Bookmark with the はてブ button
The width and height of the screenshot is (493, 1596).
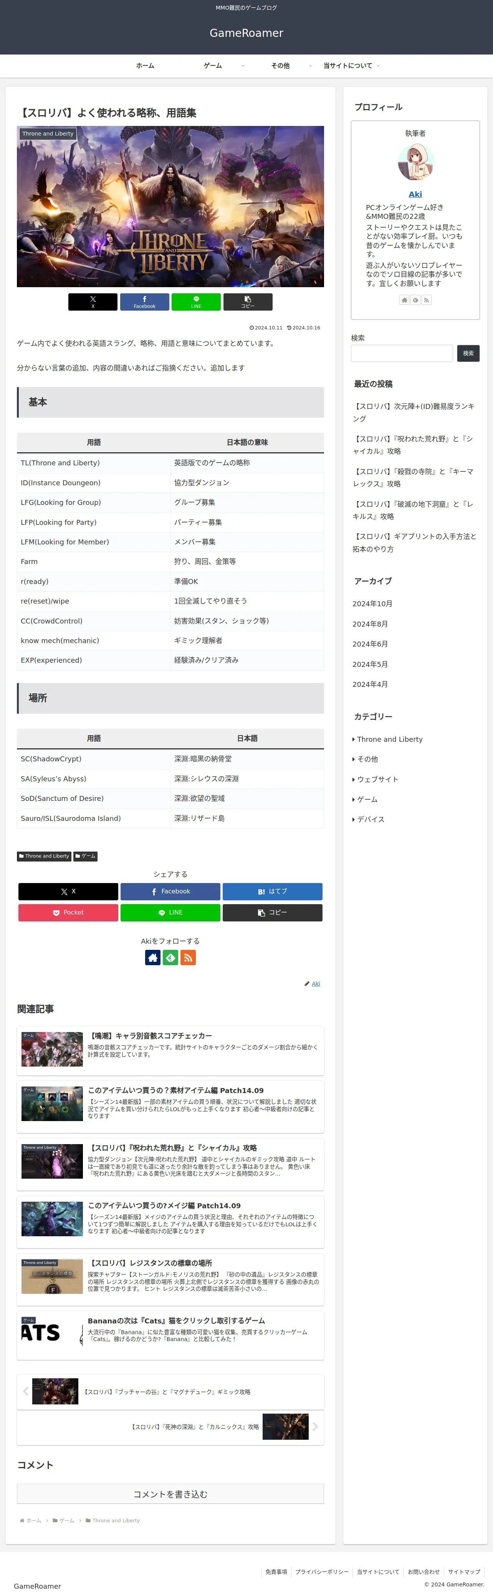click(273, 891)
